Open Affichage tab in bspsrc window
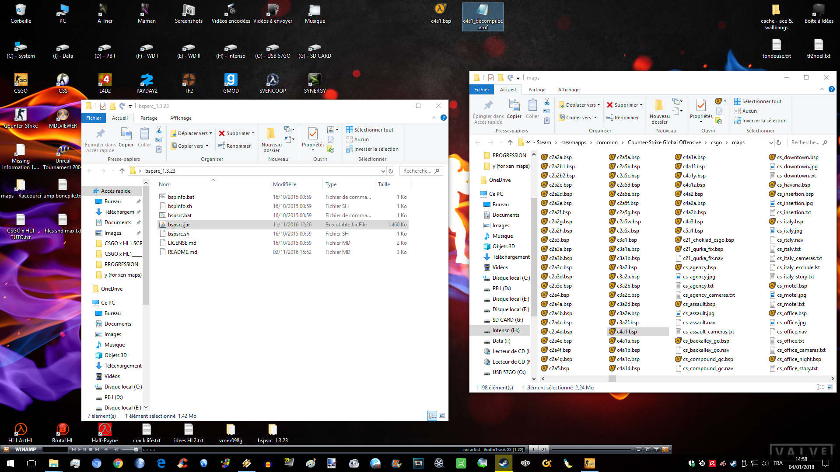The width and height of the screenshot is (840, 472). coord(181,118)
